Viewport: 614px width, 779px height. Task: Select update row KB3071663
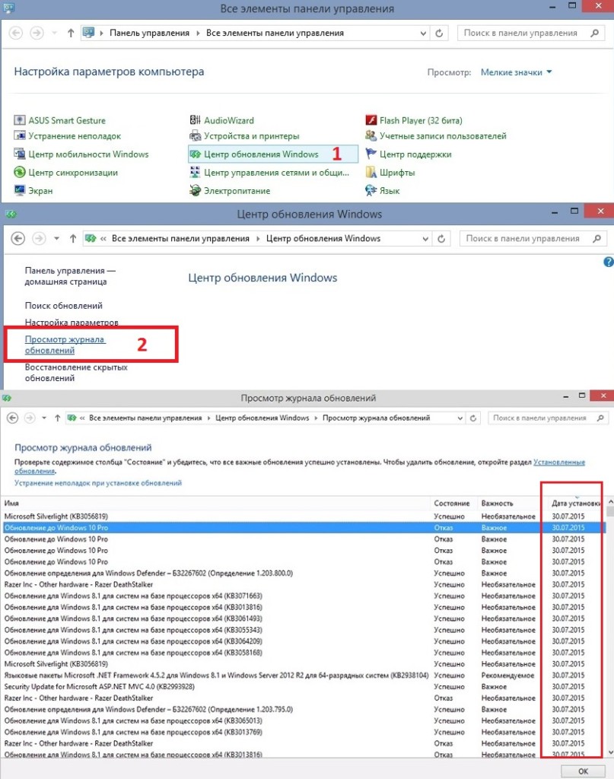pos(304,596)
